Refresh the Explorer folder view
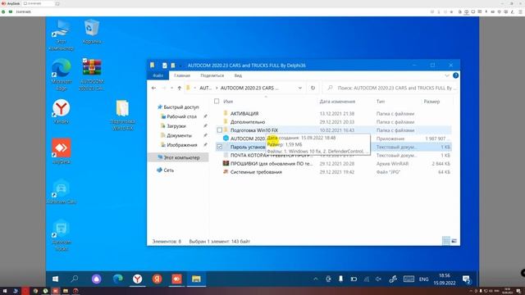Screen dimensions: 525x295 tap(313, 88)
